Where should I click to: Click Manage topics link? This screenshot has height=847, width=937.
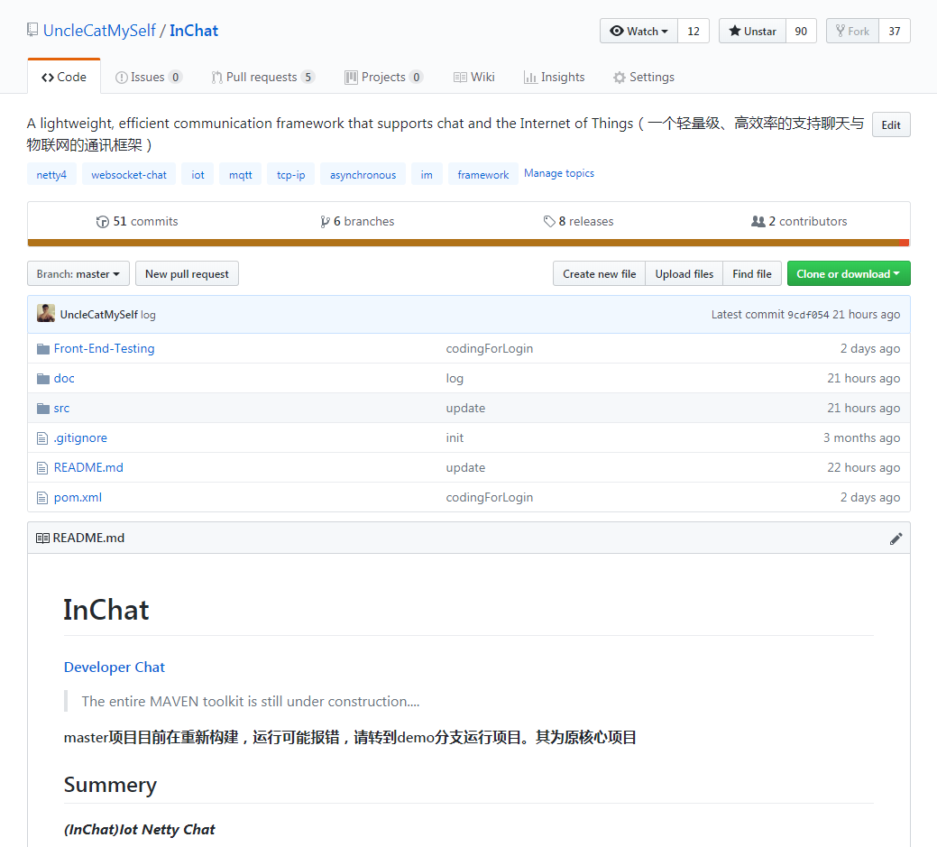tap(559, 173)
